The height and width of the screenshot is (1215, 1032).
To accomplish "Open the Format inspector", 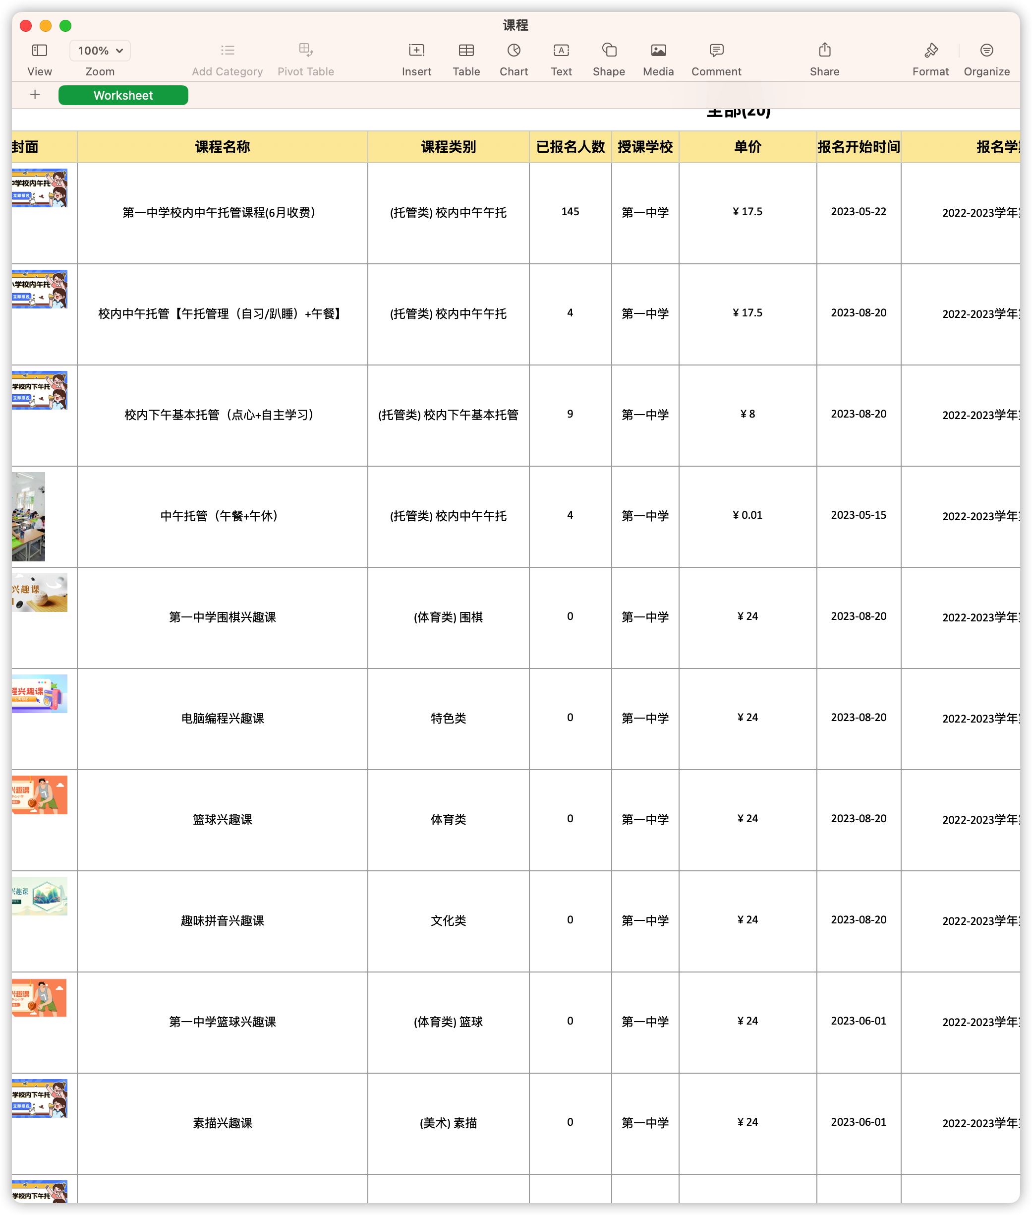I will [x=931, y=50].
